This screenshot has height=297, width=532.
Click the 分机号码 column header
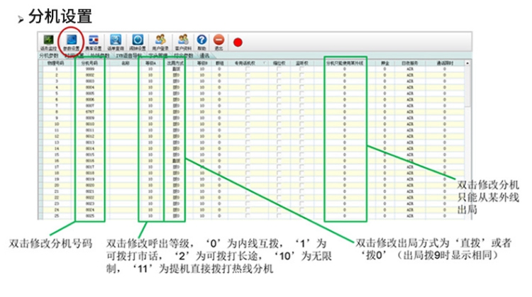click(x=89, y=62)
